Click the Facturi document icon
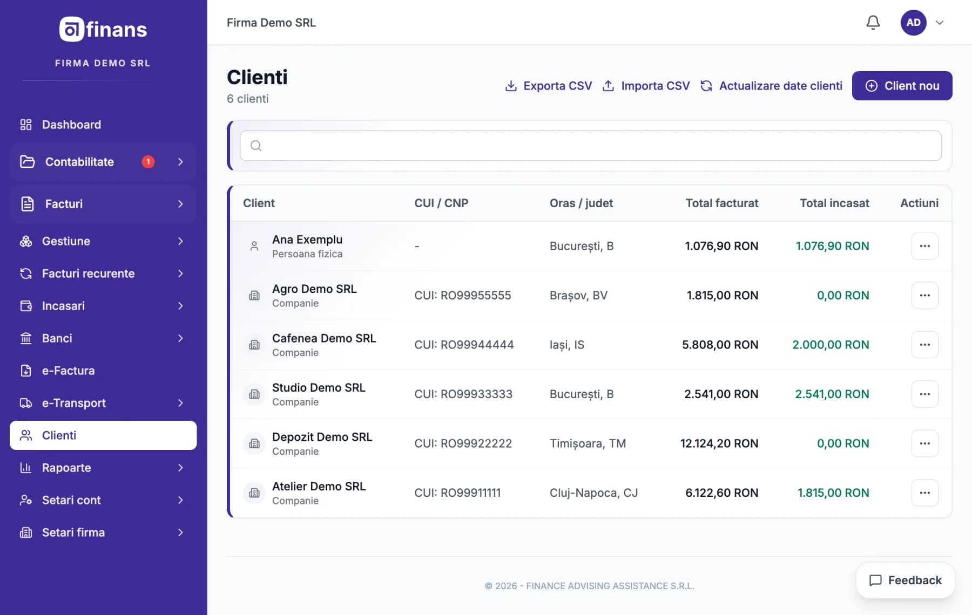Image resolution: width=972 pixels, height=615 pixels. tap(27, 204)
